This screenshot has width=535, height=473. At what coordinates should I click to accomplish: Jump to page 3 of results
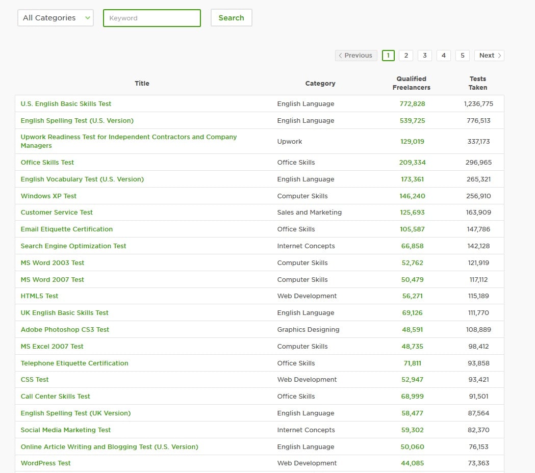pyautogui.click(x=425, y=56)
